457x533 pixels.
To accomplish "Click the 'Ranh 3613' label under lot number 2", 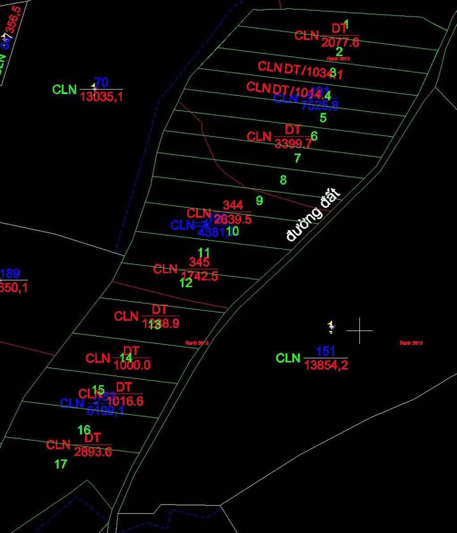I will pyautogui.click(x=338, y=59).
